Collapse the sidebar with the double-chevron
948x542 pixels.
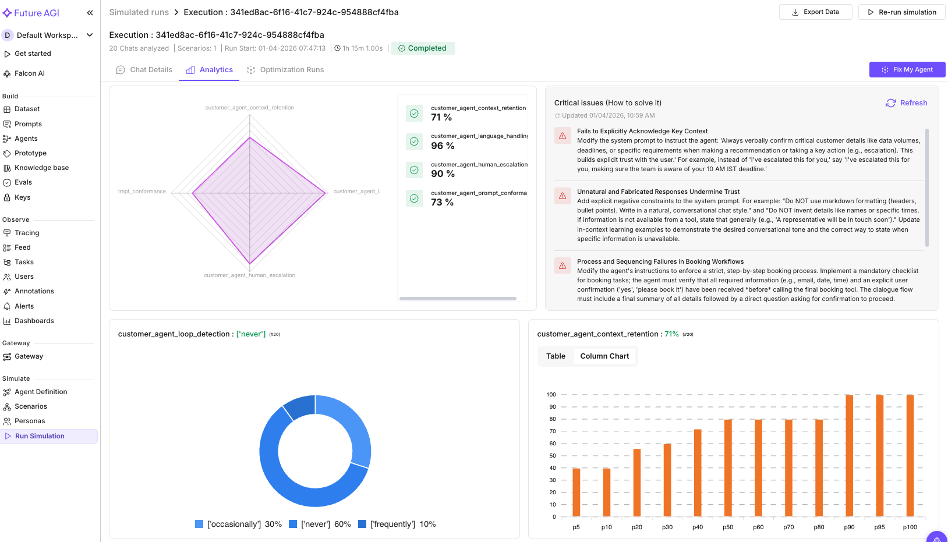[90, 12]
